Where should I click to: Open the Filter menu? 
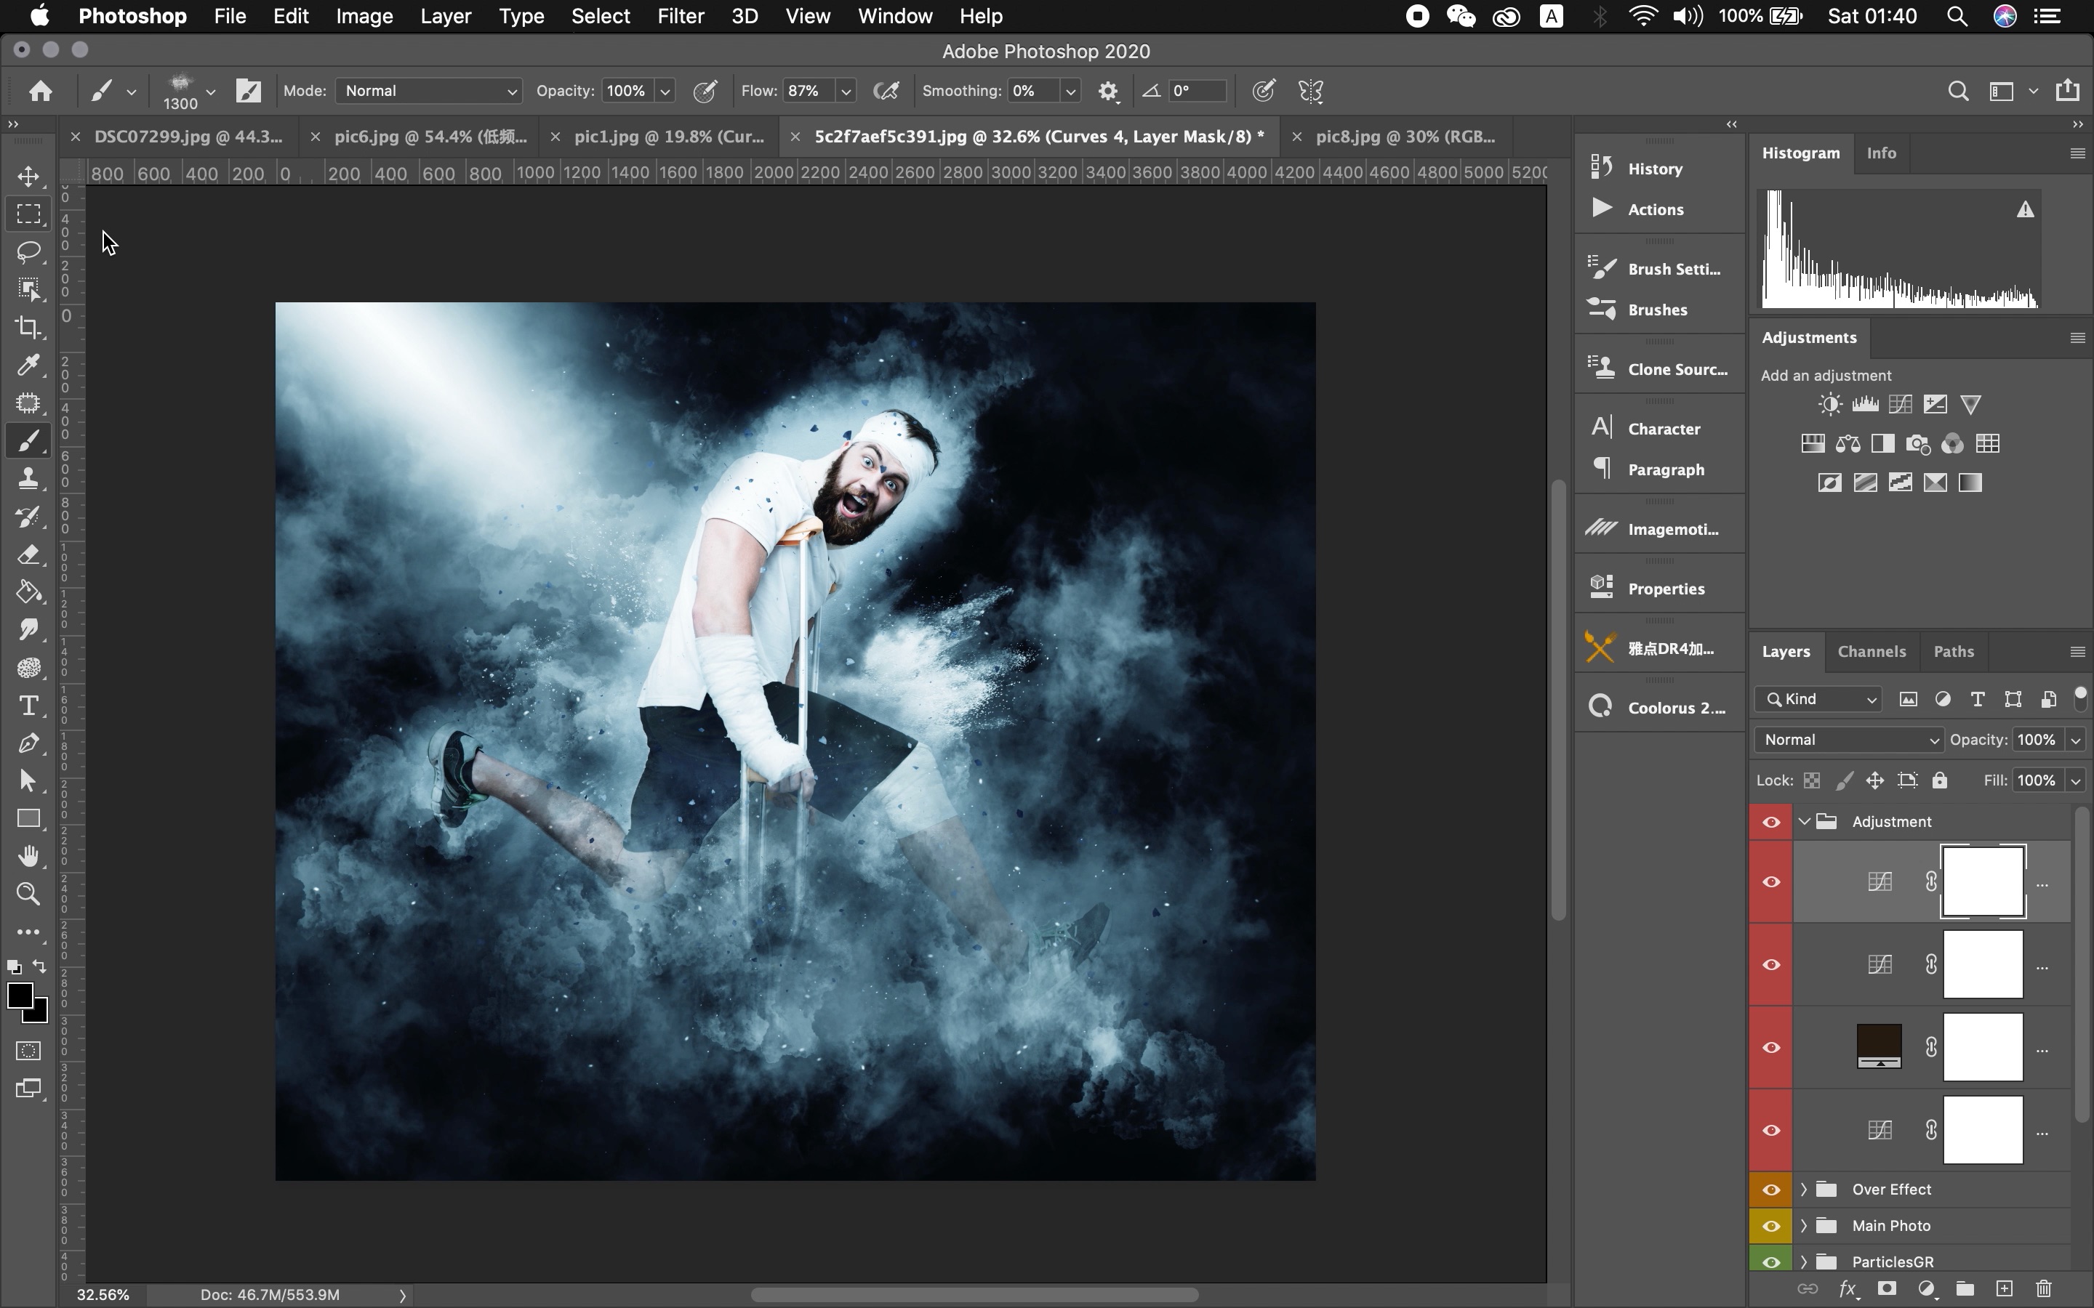point(680,17)
